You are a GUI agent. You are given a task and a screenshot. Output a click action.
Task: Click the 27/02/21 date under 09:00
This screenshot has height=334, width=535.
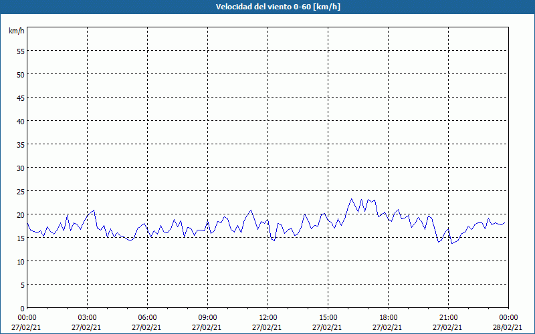tap(207, 327)
